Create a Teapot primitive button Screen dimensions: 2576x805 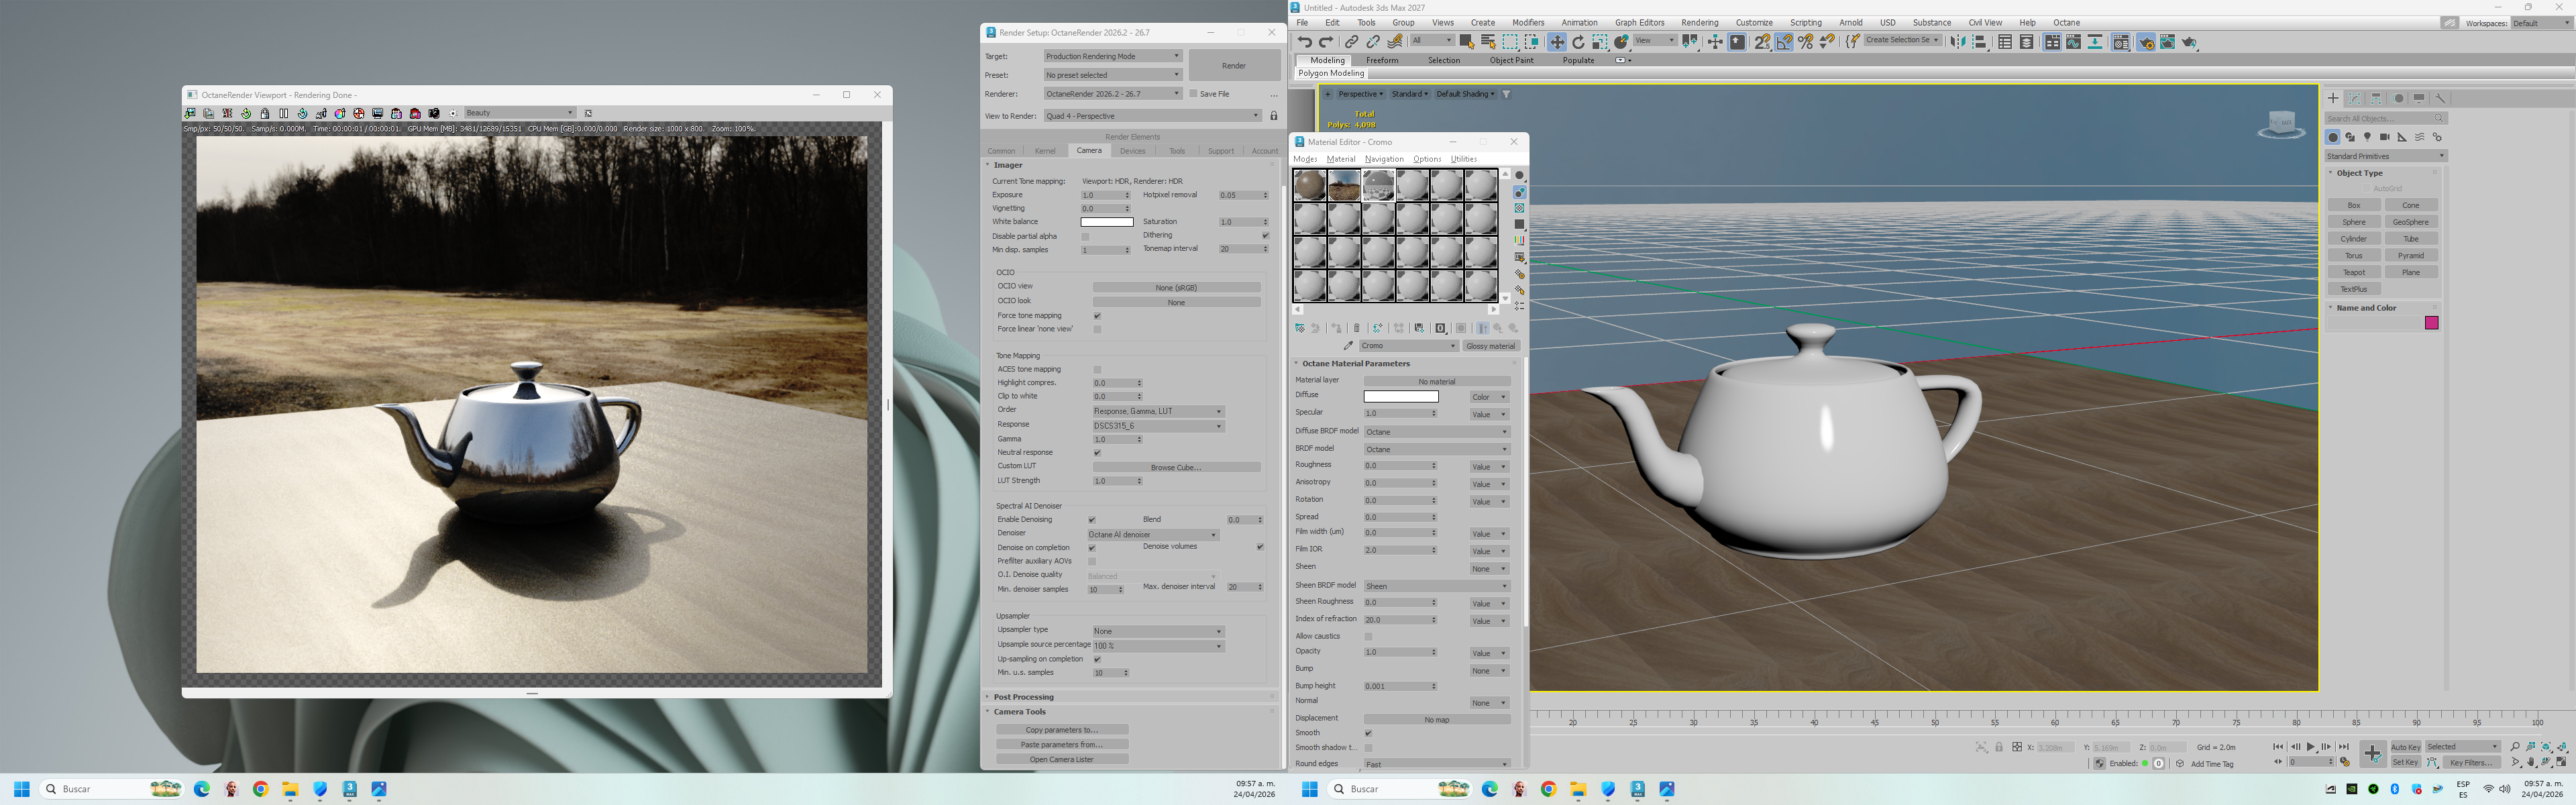(x=2354, y=272)
